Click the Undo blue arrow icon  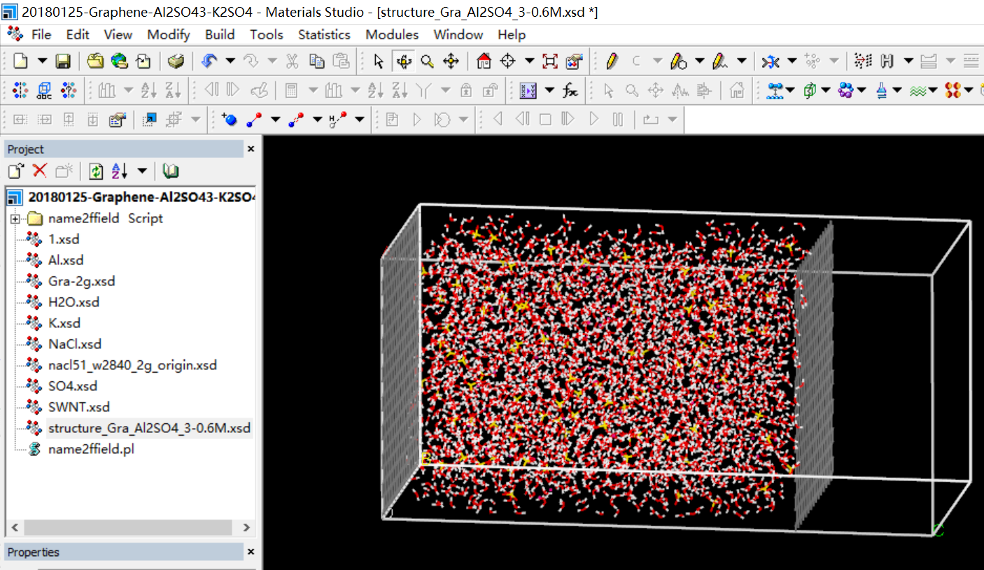[209, 62]
